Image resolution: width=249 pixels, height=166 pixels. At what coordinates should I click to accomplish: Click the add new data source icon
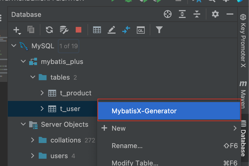click(x=17, y=30)
